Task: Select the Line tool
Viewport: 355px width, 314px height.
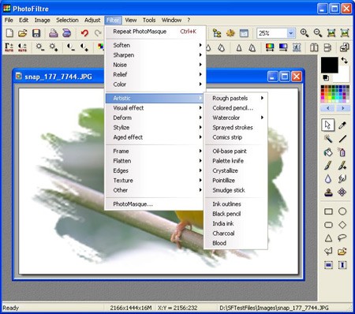Action: [342, 138]
